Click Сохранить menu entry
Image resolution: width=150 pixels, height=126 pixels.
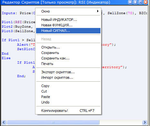pos(68,53)
